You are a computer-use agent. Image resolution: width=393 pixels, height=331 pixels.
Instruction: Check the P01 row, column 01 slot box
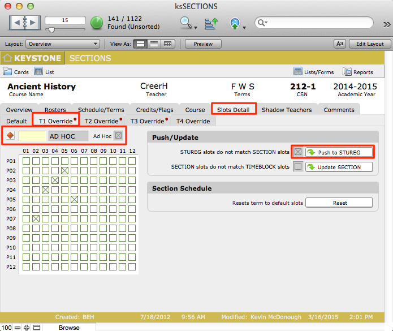coord(25,161)
